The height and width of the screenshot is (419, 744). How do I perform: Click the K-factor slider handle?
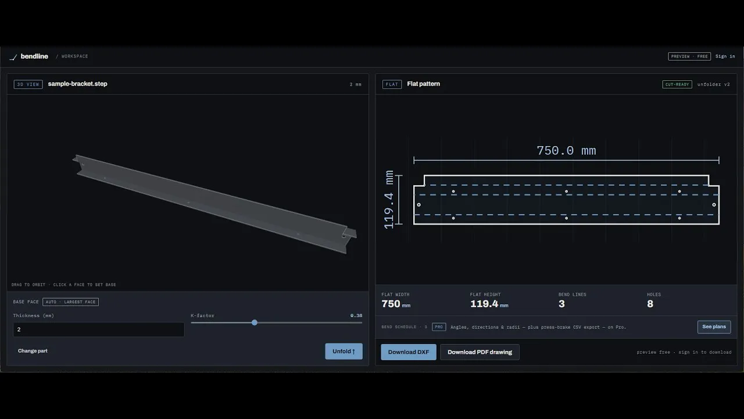tap(255, 322)
